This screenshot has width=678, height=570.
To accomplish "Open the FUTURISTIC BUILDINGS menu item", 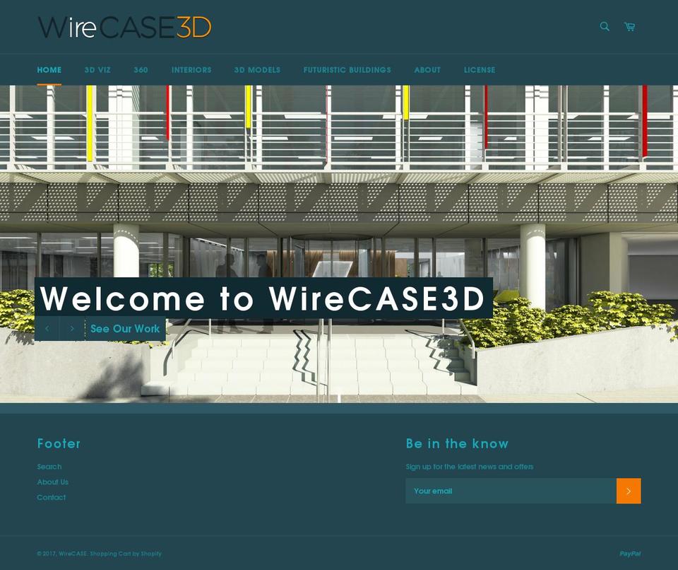I will click(347, 70).
